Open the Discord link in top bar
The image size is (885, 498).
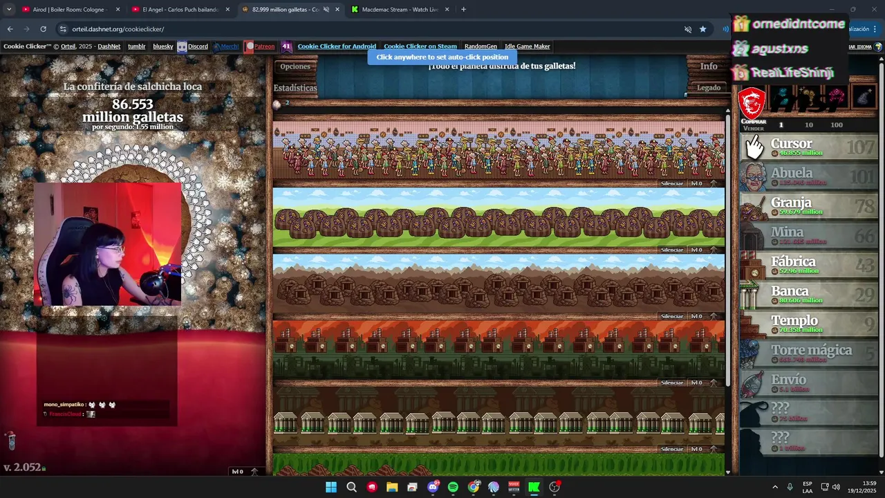[198, 46]
